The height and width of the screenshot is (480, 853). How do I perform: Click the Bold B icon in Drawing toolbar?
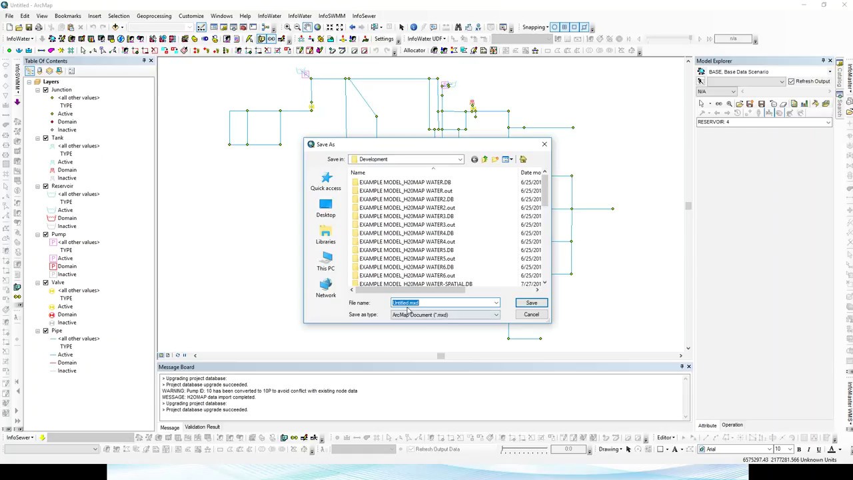tap(799, 449)
